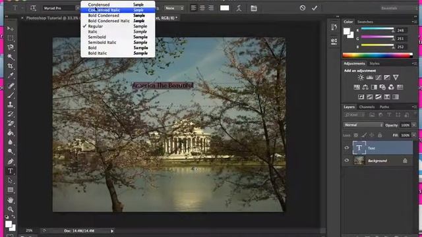Open the status bar document info arrow
This screenshot has width=422, height=237.
pos(112,231)
